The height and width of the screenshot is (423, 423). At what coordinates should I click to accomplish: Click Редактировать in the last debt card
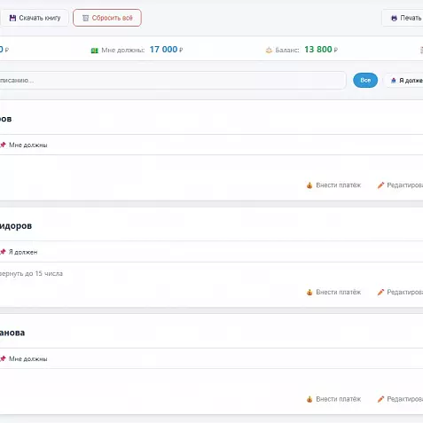400,399
